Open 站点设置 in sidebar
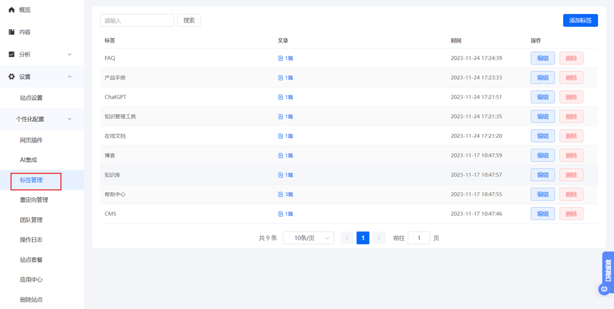Screen dimensions: 614x309 tap(31, 98)
